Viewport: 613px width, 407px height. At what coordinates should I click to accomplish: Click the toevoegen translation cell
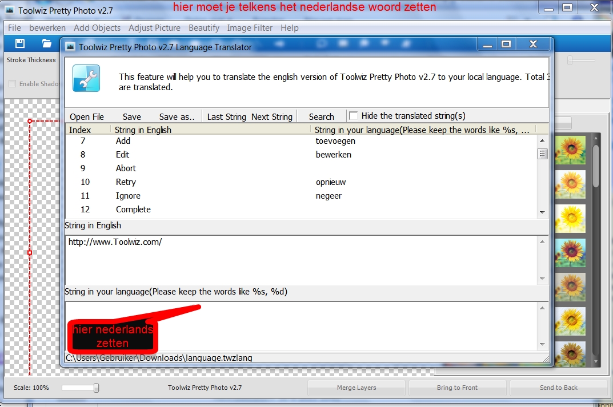click(x=335, y=141)
